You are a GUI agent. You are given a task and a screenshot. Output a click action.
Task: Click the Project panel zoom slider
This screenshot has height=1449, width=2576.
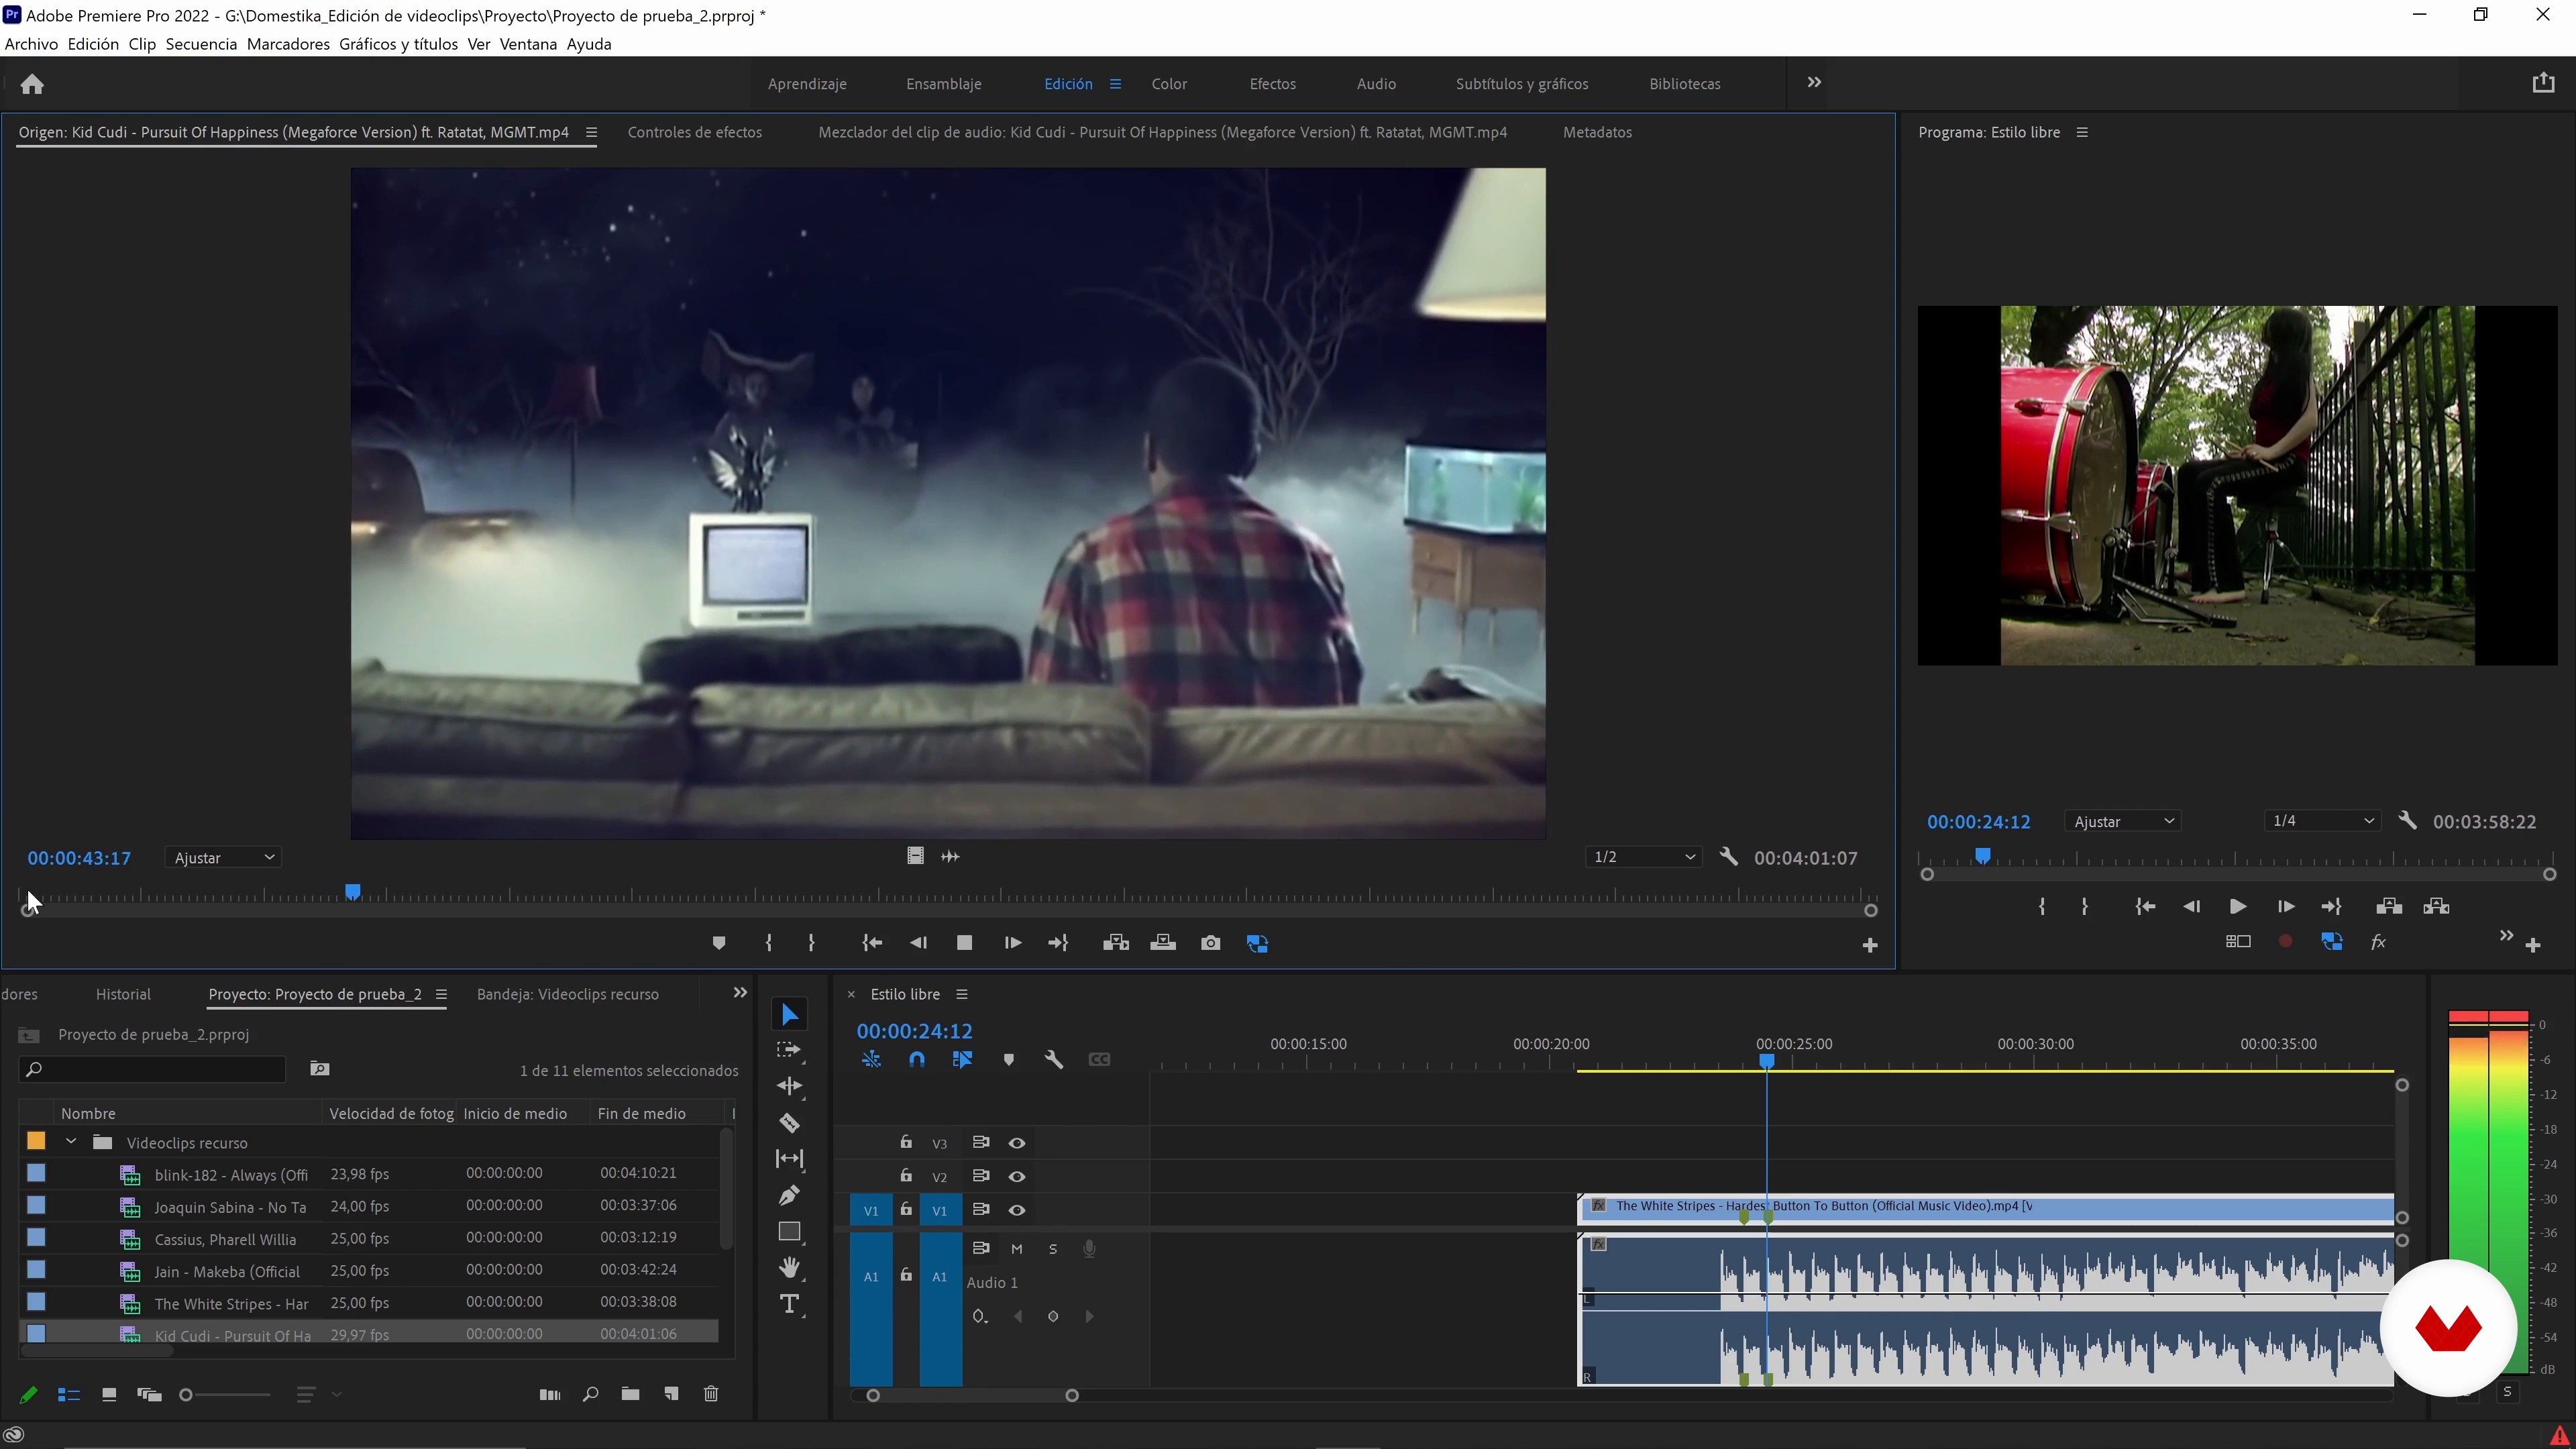tap(225, 1395)
